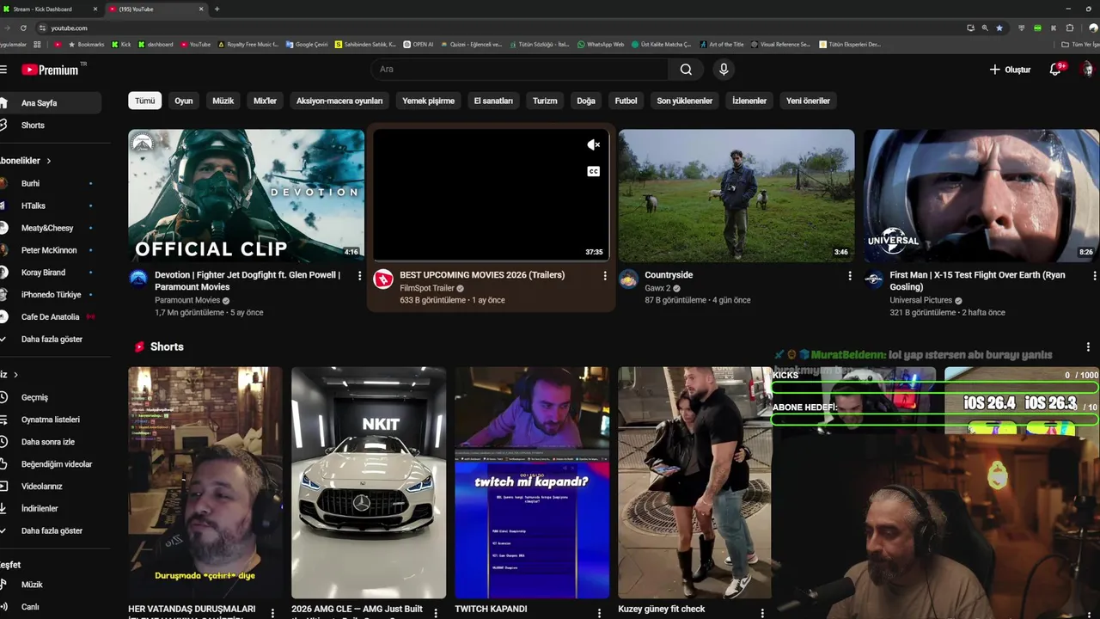The image size is (1100, 619).
Task: Open options for BEST UPCOMING MOVIES video
Action: pos(604,276)
